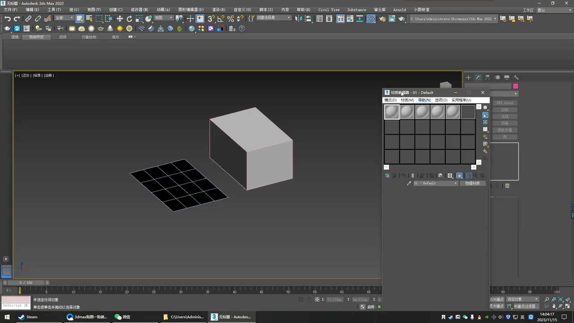Click the FFD 4x4x4 modifier button

(505, 103)
